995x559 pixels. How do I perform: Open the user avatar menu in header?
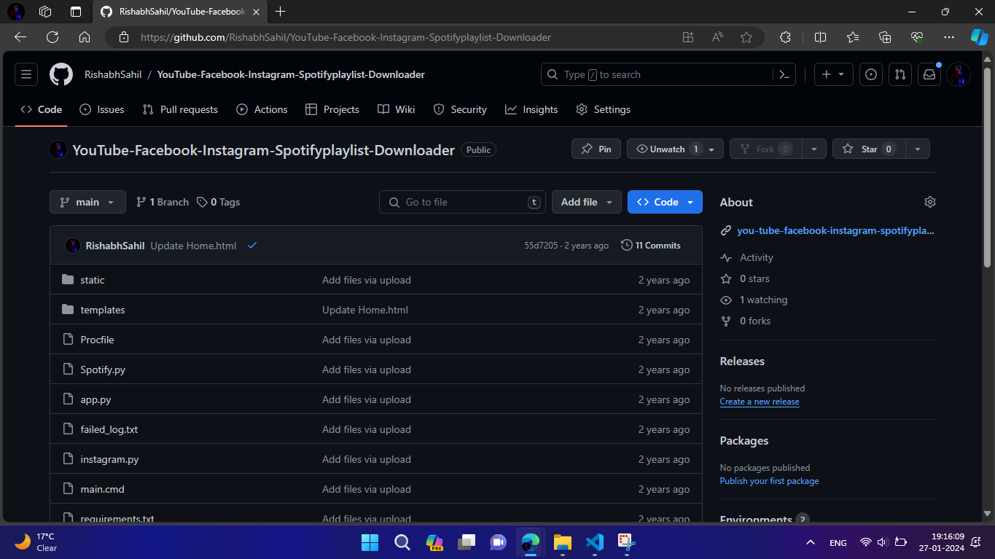pos(959,74)
